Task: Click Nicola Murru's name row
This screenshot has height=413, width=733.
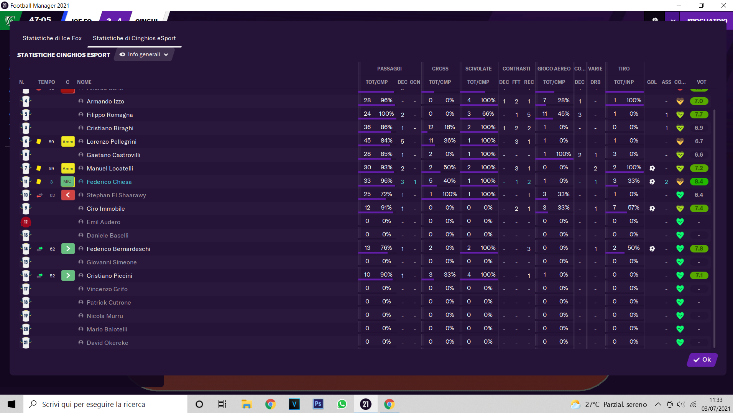Action: tap(105, 316)
